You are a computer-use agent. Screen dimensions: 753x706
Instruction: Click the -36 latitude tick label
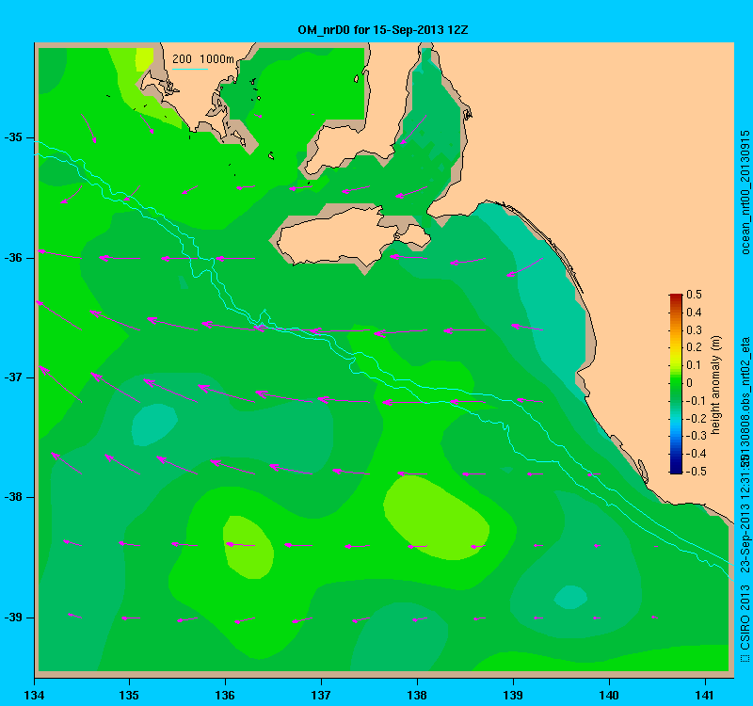point(13,258)
